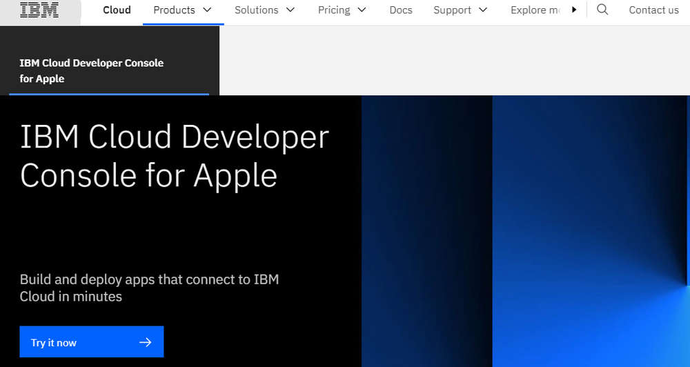This screenshot has width=690, height=367.
Task: Expand the Support dropdown menu
Action: [460, 10]
